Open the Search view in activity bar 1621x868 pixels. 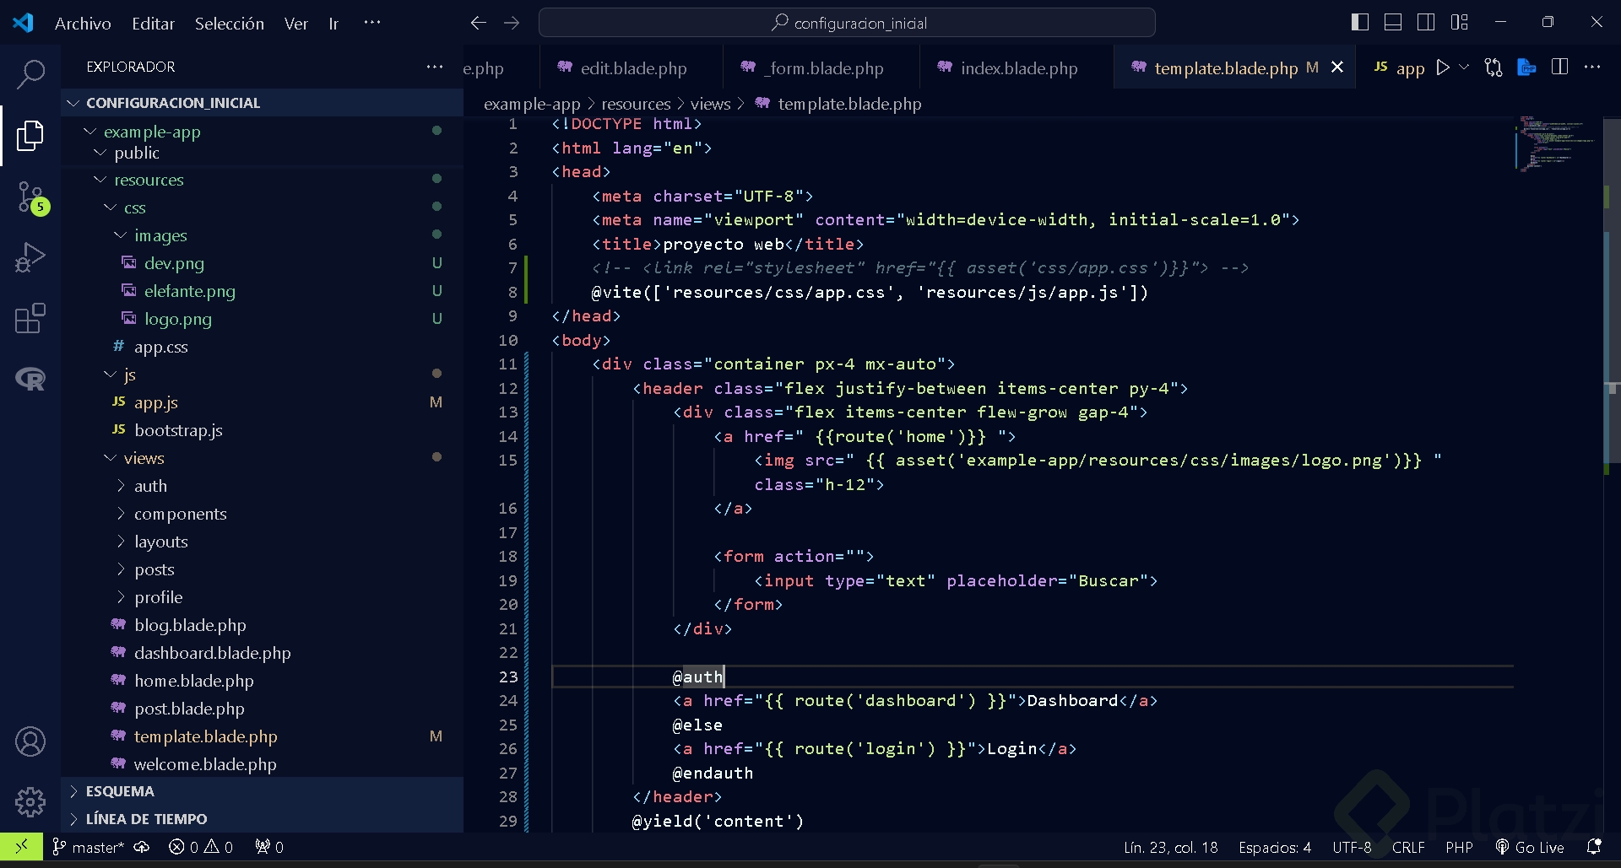30,74
